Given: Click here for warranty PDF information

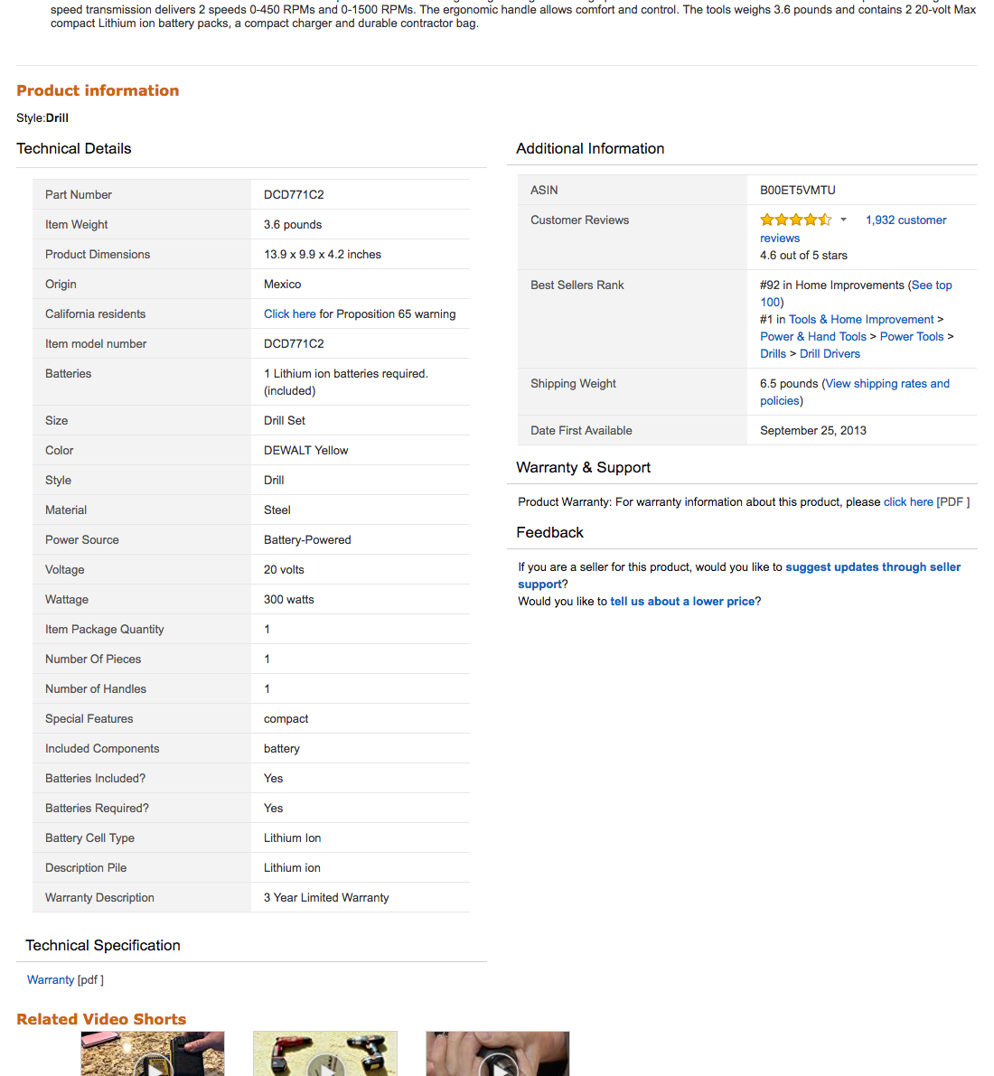Looking at the screenshot, I should pyautogui.click(x=908, y=501).
